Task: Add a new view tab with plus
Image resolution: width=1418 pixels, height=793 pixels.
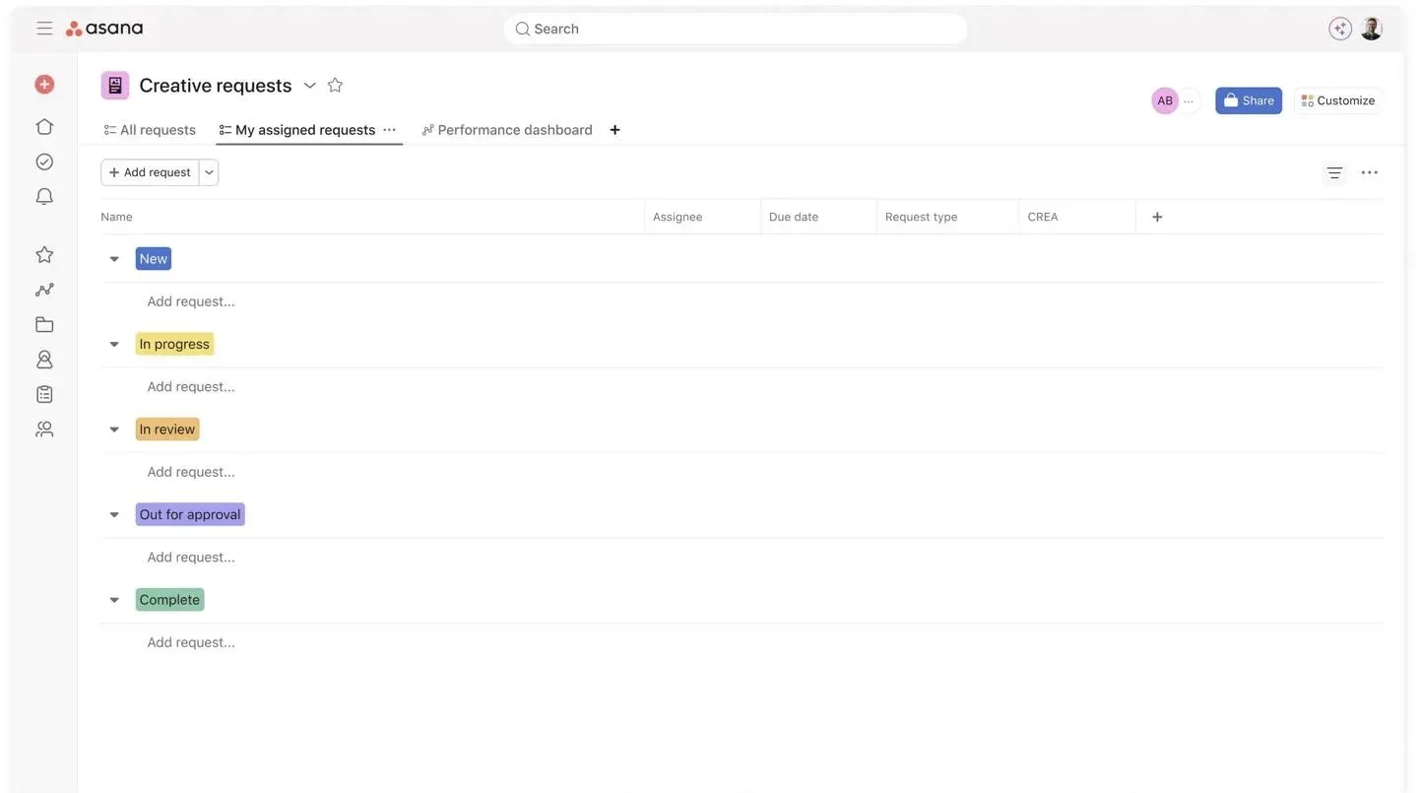Action: coord(614,130)
